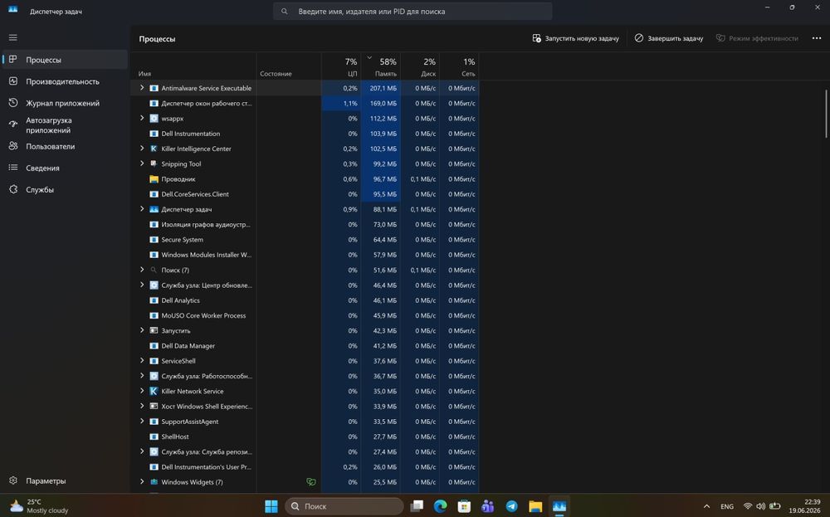Expand the Диспетчер задач process row
The width and height of the screenshot is (830, 517).
(x=142, y=209)
